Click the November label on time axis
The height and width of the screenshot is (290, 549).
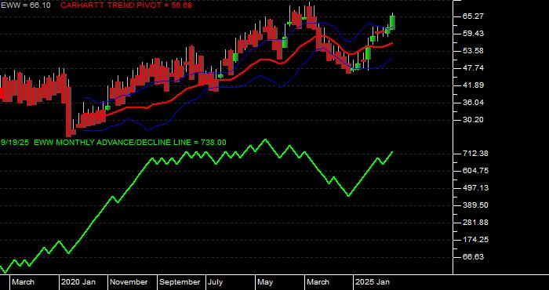[x=129, y=282]
